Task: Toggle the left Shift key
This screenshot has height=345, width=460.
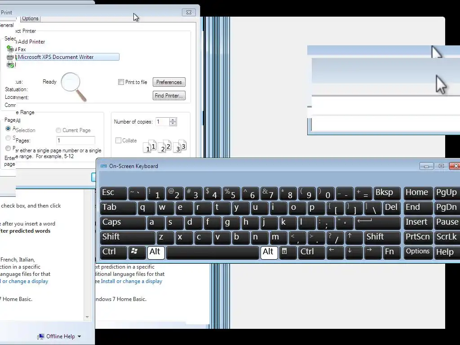Action: [x=128, y=238]
